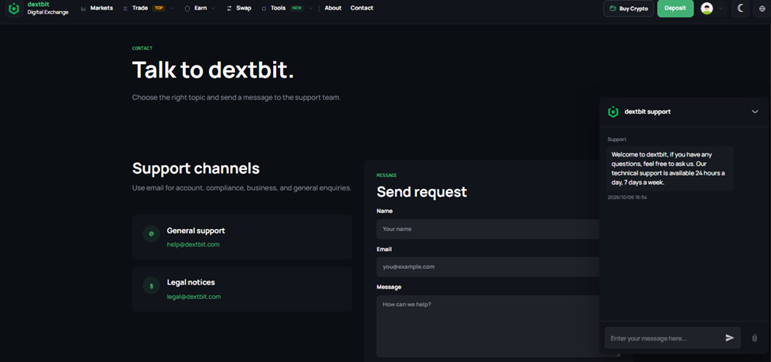Open the Tools menu
Image resolution: width=771 pixels, height=362 pixels.
[278, 8]
